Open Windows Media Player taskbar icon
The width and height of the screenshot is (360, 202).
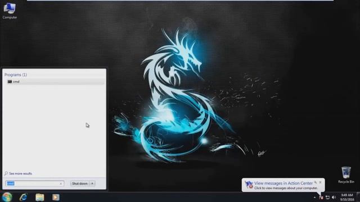point(56,197)
